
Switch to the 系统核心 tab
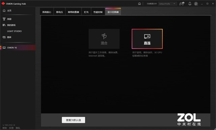point(47,12)
